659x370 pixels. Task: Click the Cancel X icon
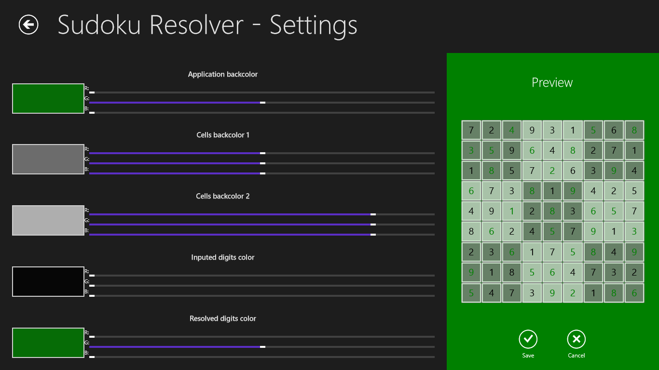pos(576,339)
